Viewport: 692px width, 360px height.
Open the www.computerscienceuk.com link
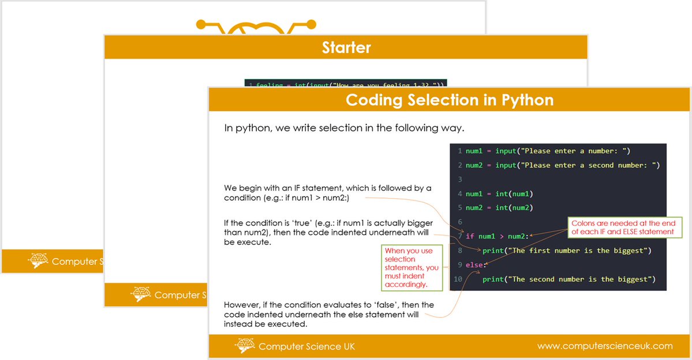pos(605,346)
